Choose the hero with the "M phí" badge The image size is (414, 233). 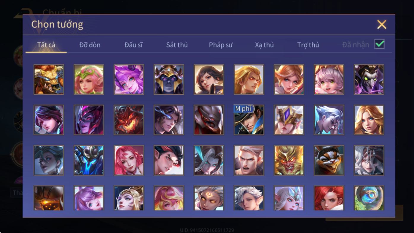click(x=249, y=120)
